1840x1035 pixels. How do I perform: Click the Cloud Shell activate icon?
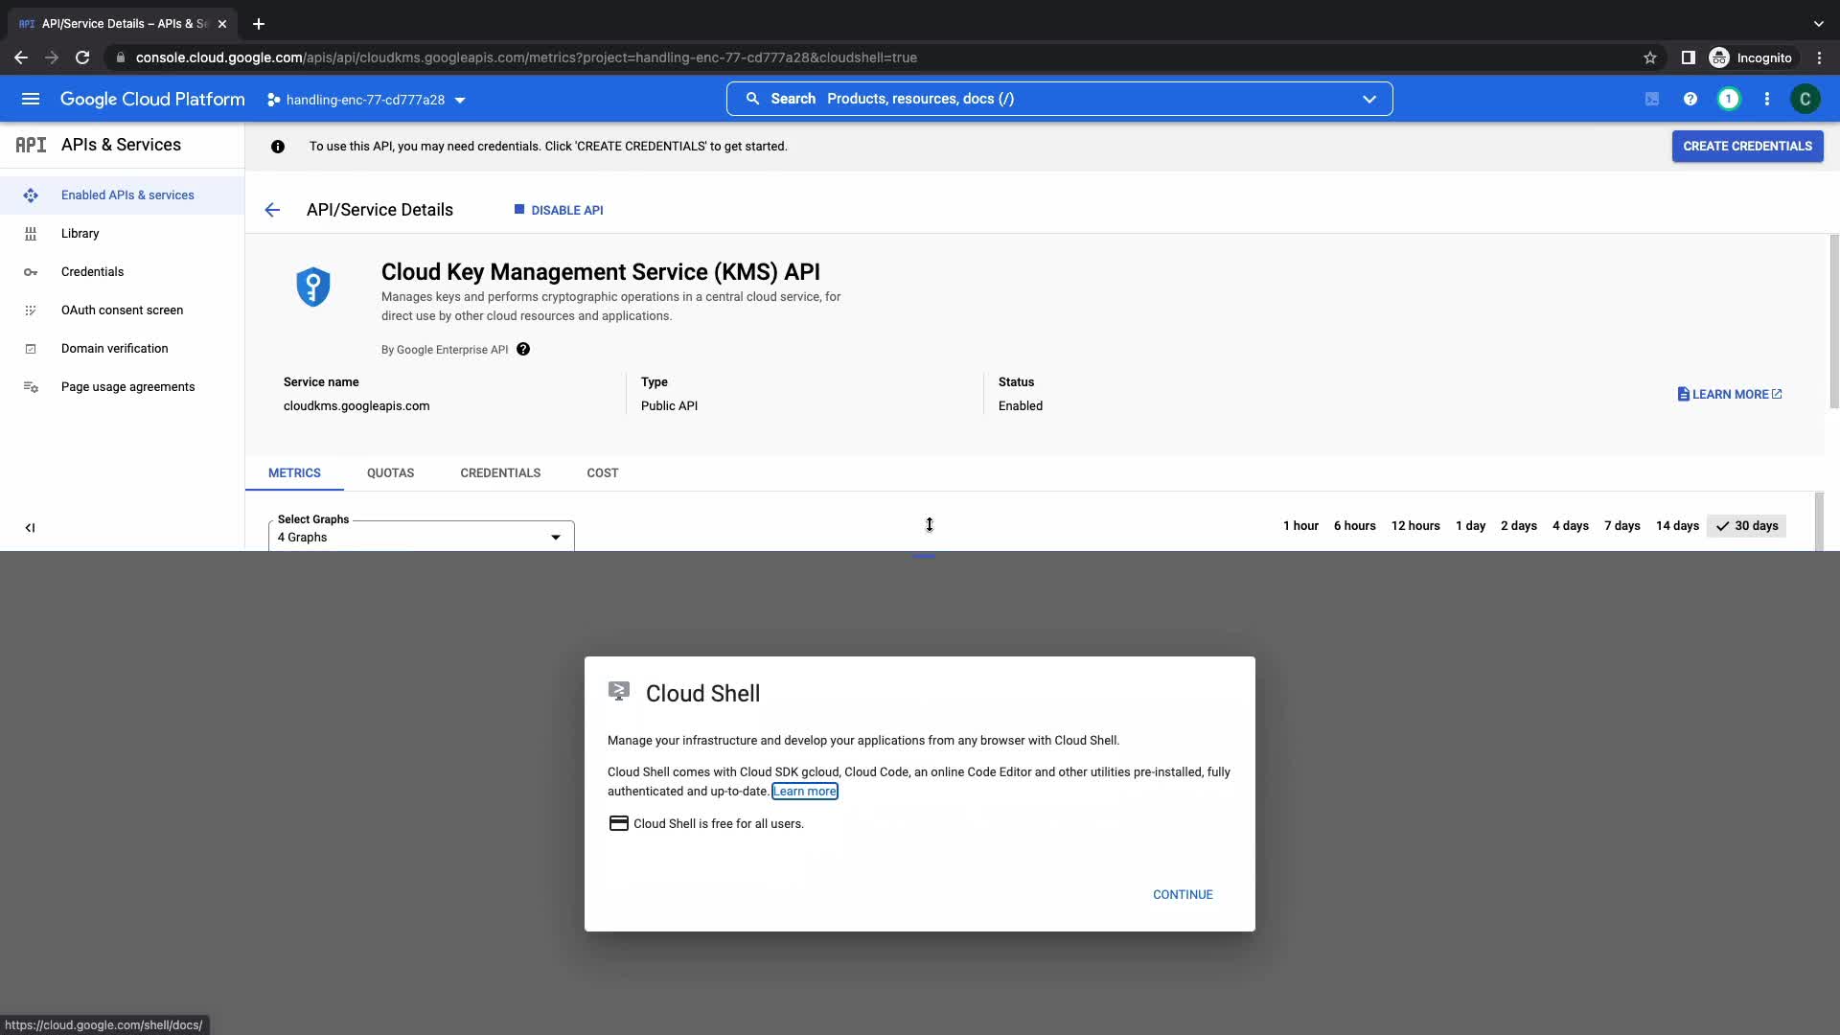pyautogui.click(x=1651, y=99)
